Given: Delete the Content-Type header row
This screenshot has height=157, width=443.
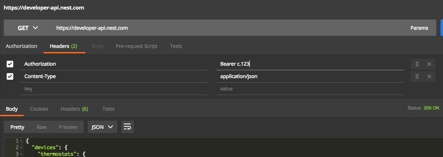Looking at the screenshot, I should tap(429, 76).
